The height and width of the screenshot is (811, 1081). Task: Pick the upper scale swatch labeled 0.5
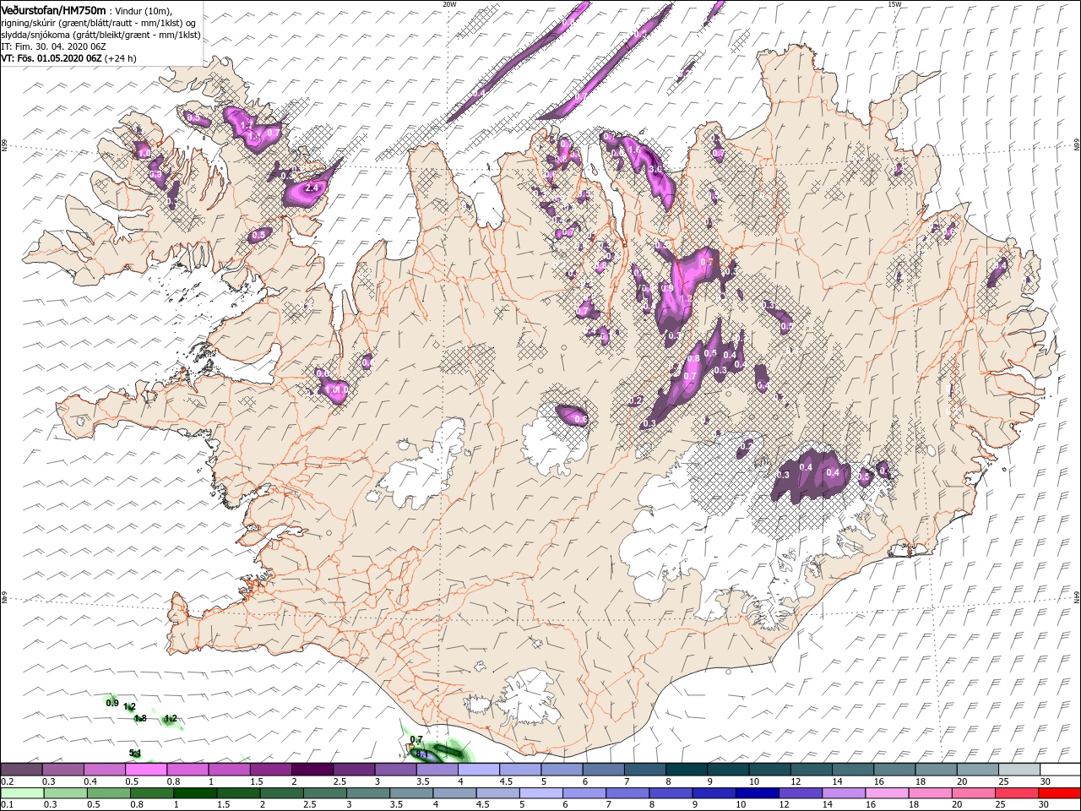pyautogui.click(x=146, y=770)
